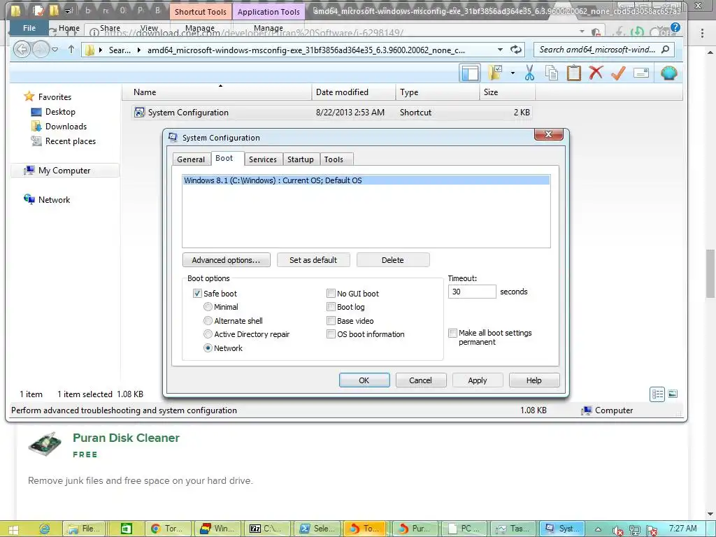Open the Shortcut Tools ribbon tab

point(201,12)
